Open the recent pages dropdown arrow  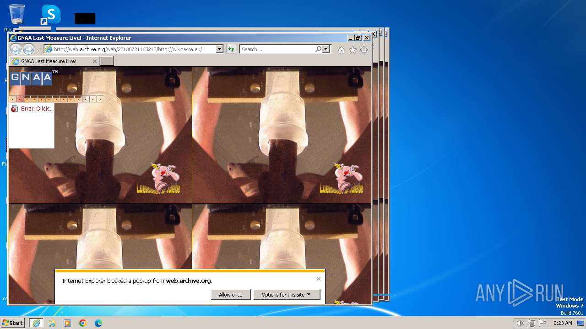coord(38,49)
